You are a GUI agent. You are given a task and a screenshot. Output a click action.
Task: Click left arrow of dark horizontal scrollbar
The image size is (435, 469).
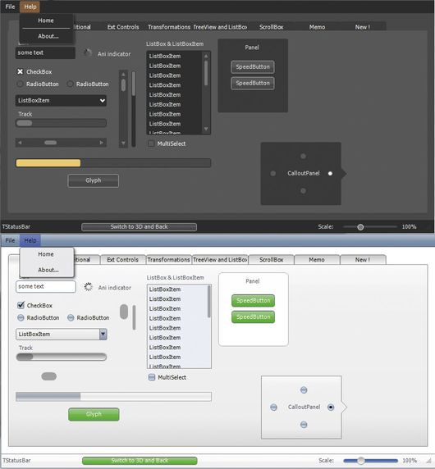click(20, 143)
